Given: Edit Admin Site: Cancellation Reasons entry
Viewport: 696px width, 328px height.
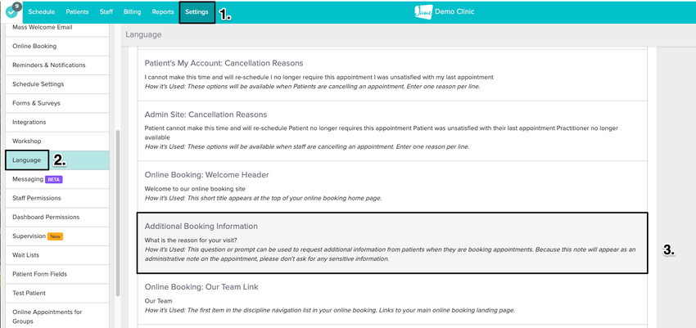Looking at the screenshot, I should [x=392, y=131].
